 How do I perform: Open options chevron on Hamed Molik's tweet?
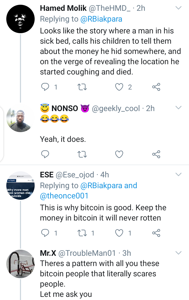click(178, 8)
